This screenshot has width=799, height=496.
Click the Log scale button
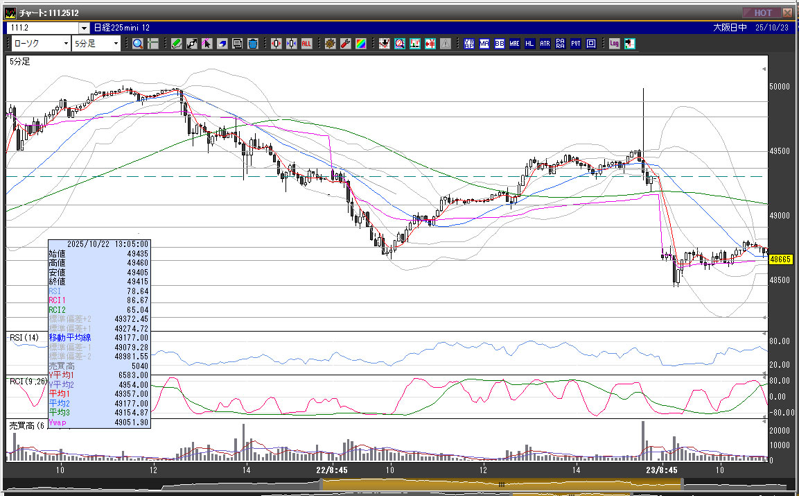614,44
